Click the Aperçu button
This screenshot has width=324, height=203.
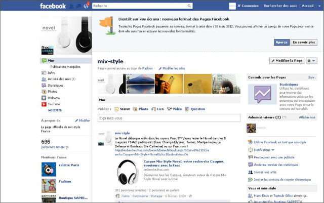tap(281, 42)
